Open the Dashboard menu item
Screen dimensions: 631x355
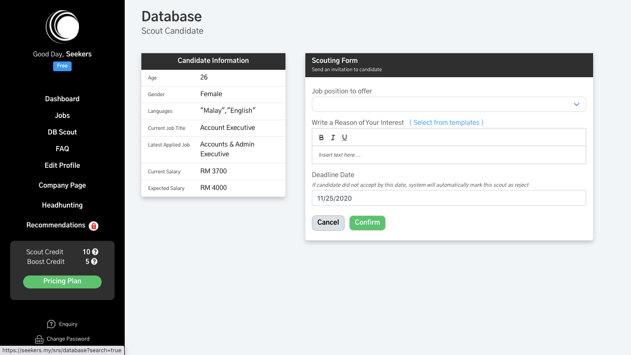click(x=62, y=99)
